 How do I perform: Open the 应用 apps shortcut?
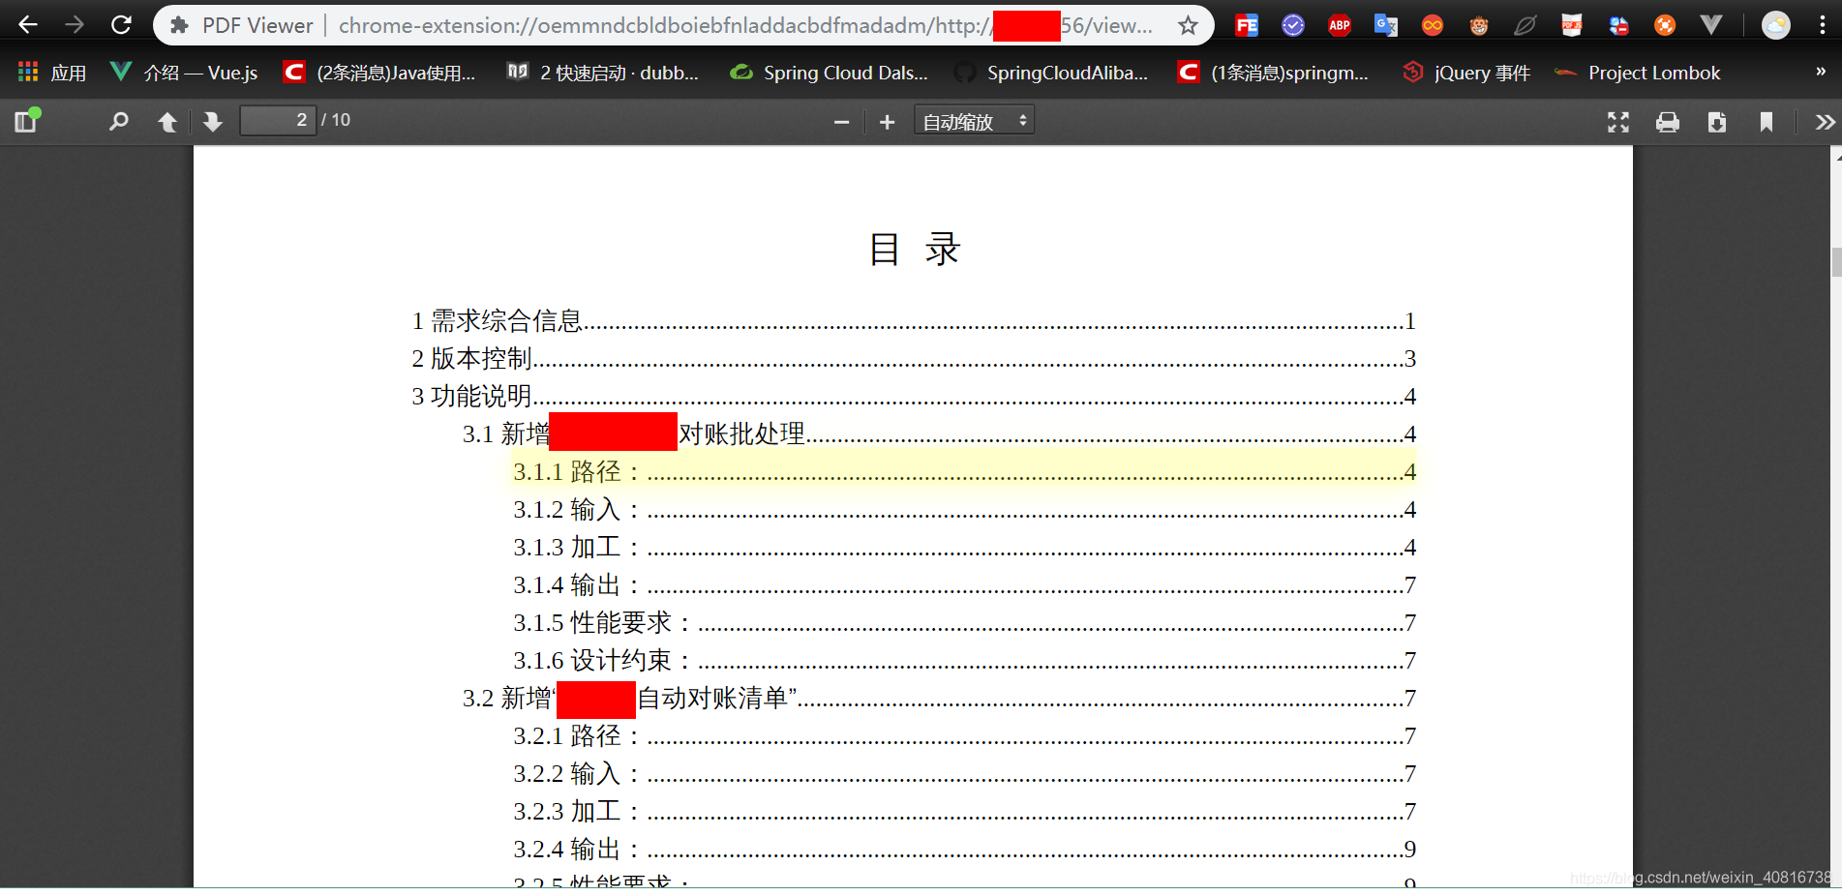48,72
